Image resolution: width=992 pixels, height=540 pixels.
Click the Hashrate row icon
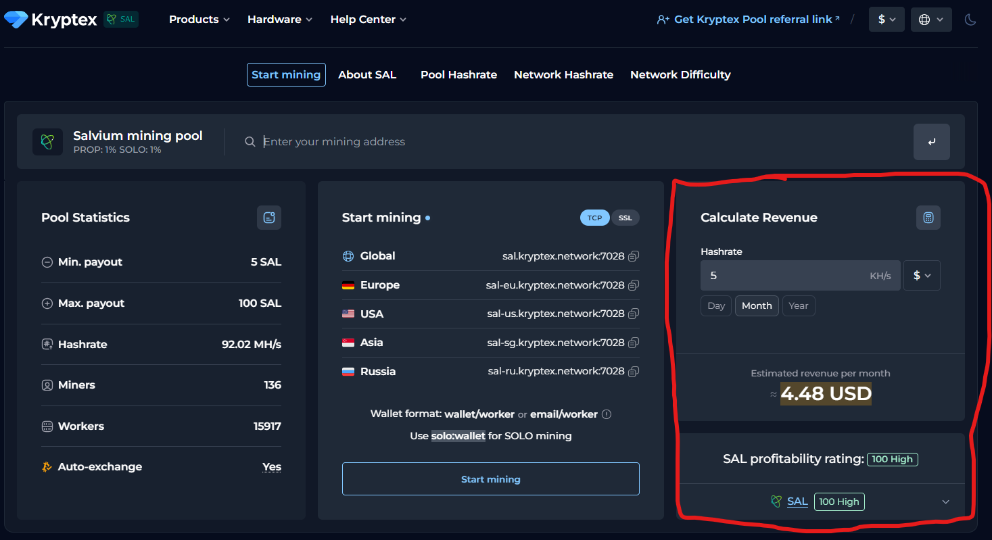click(47, 345)
